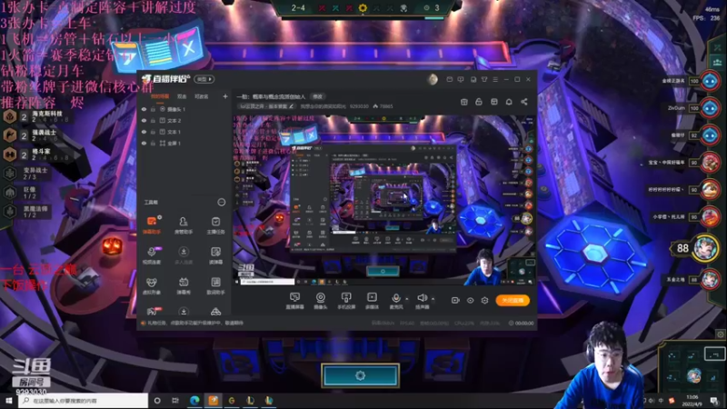The width and height of the screenshot is (727, 409).
Task: Toggle the lock on 全屏 1 layer
Action: click(153, 144)
